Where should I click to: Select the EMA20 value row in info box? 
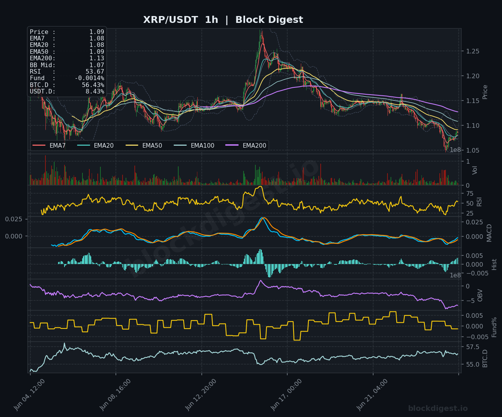(67, 45)
